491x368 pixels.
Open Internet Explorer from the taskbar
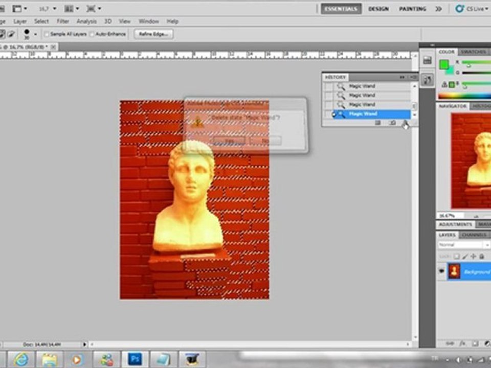click(20, 359)
